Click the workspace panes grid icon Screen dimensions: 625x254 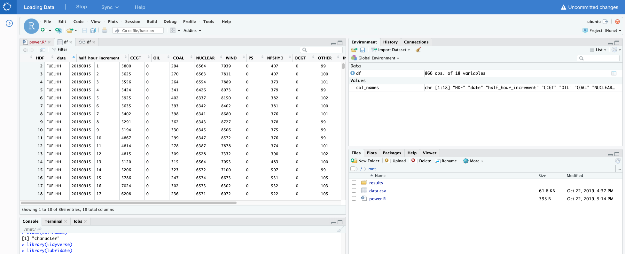click(173, 30)
